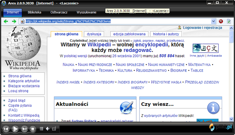Open the Bieżące wydarzenia sidebar link
The width and height of the screenshot is (235, 135).
click(24, 86)
